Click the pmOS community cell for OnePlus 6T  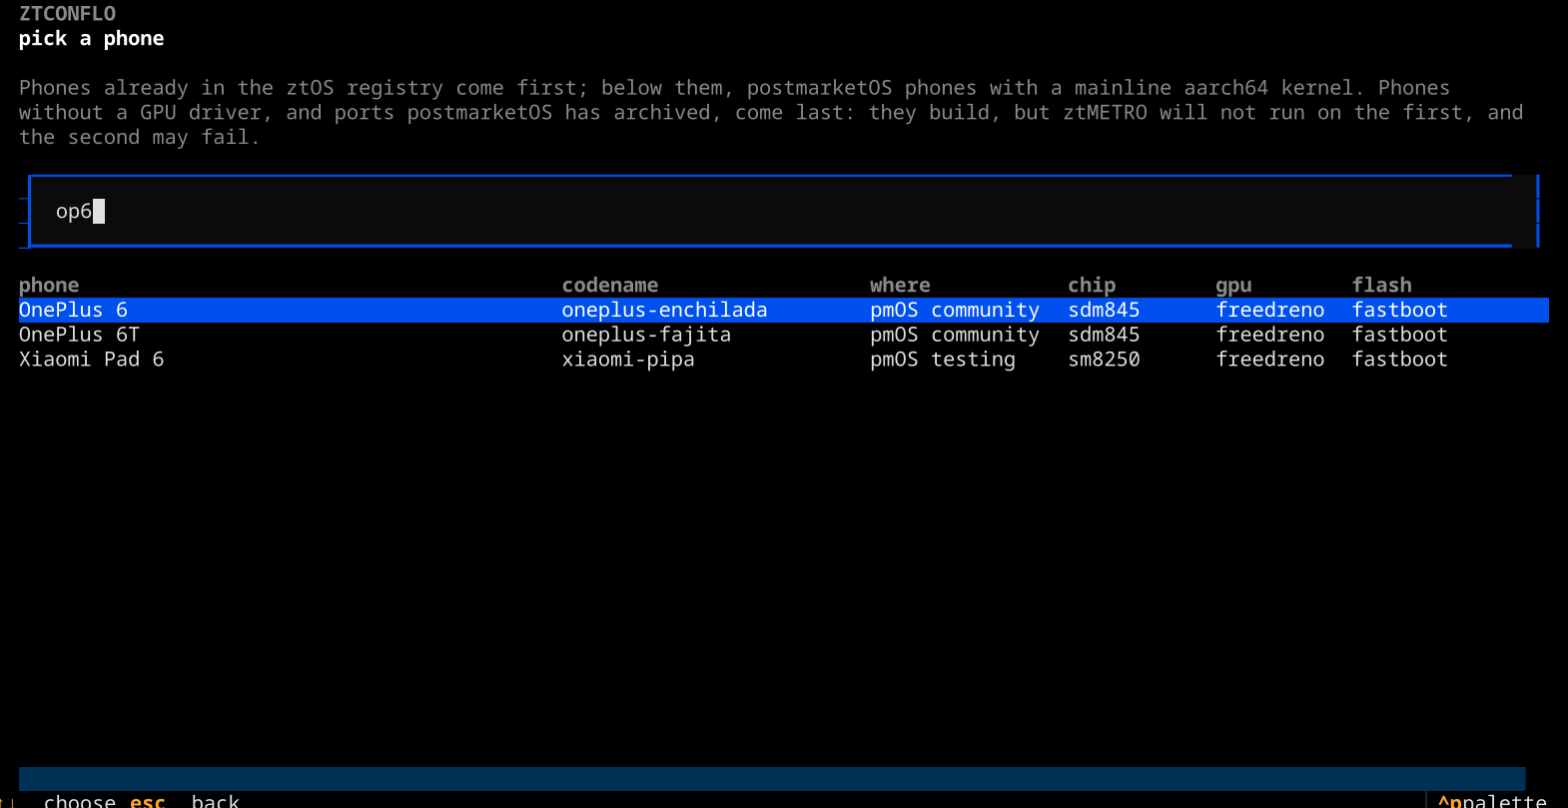(954, 335)
